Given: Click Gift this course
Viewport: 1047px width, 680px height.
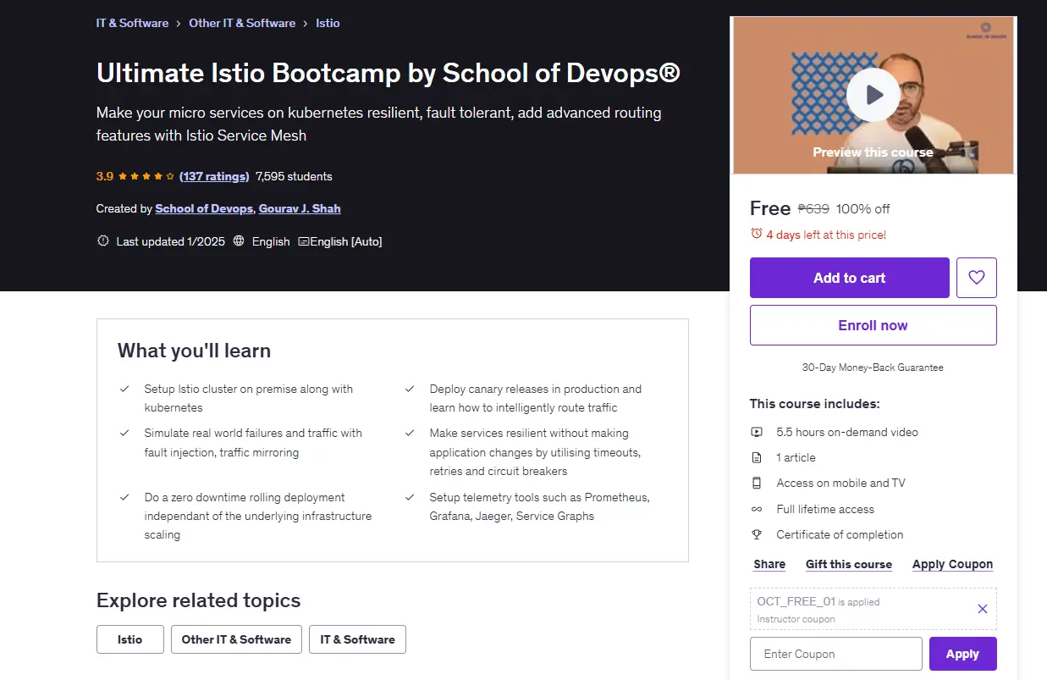Looking at the screenshot, I should click(x=849, y=564).
